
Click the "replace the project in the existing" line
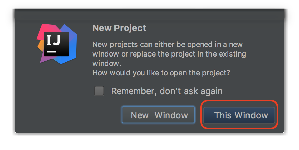click(169, 54)
